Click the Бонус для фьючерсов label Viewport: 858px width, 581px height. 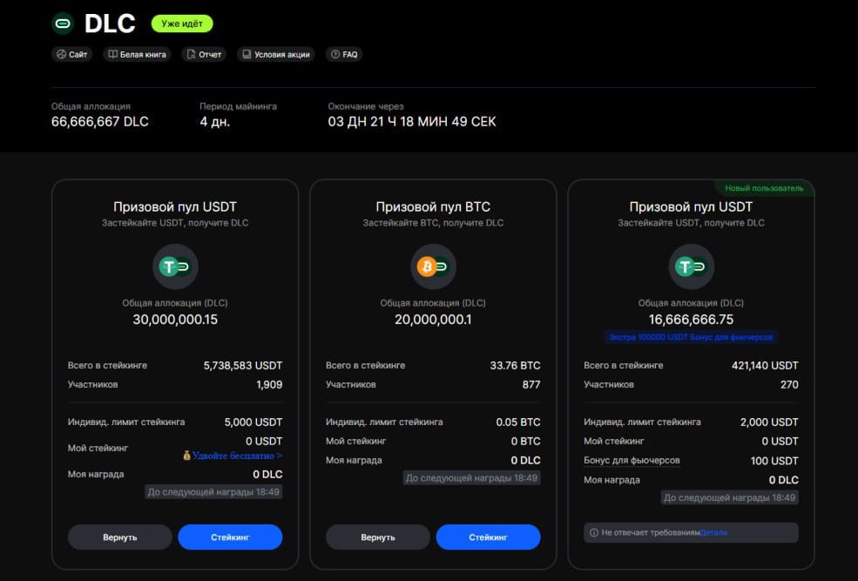pyautogui.click(x=632, y=461)
